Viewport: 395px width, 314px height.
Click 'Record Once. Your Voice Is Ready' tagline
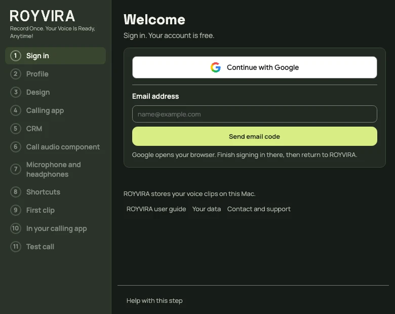[52, 32]
